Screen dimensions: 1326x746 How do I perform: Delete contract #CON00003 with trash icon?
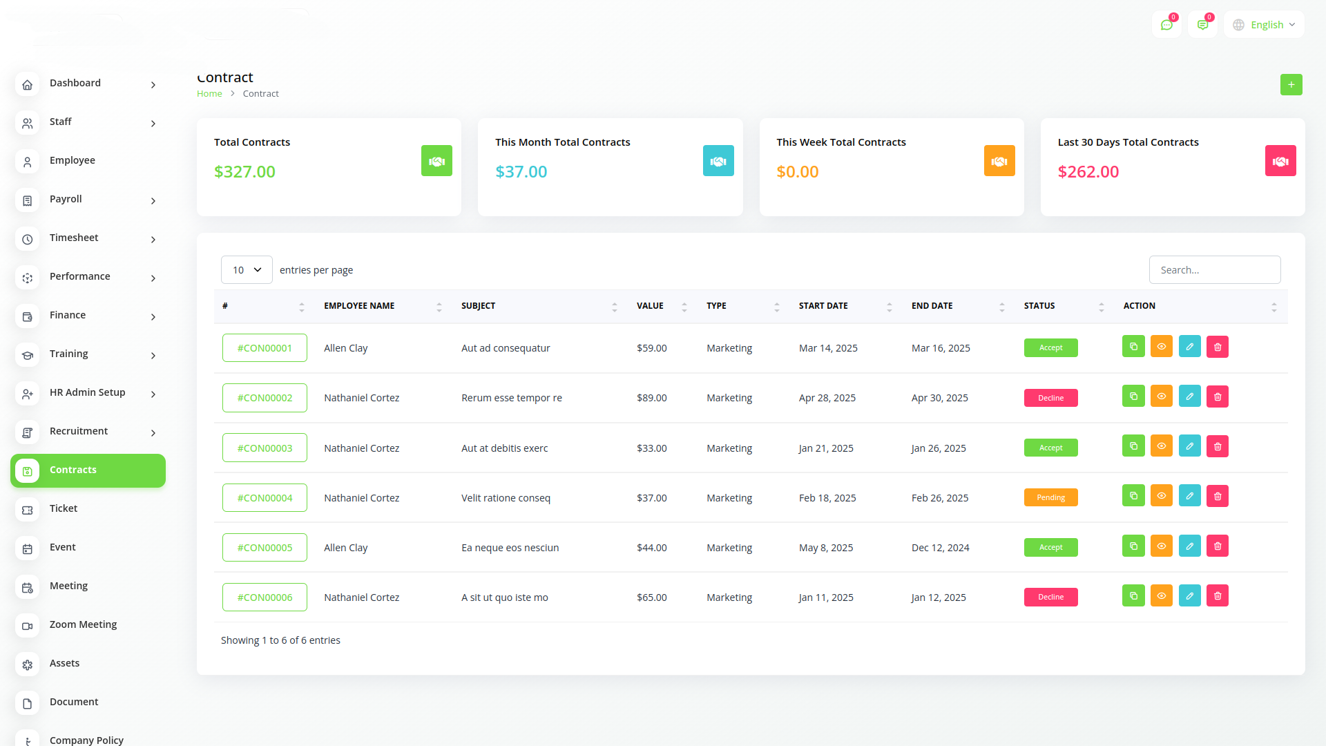click(x=1218, y=447)
